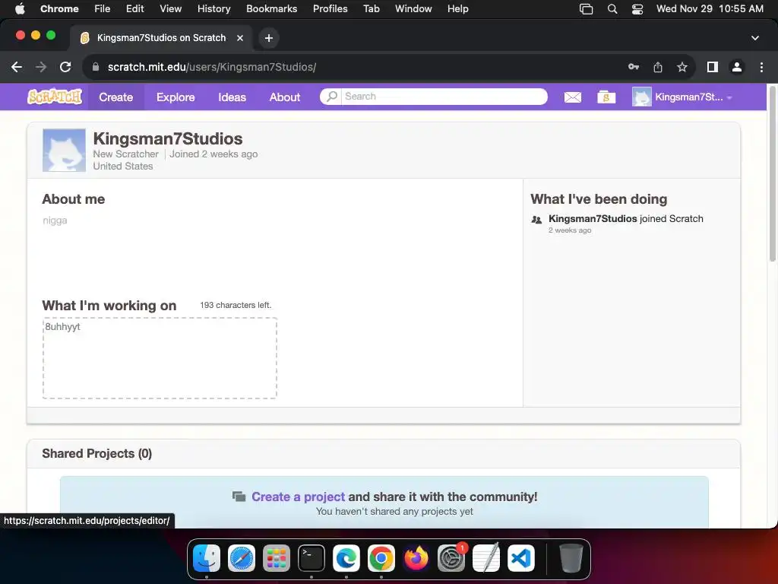Click the page vertical scrollbar
The height and width of the screenshot is (584, 778).
[x=772, y=173]
